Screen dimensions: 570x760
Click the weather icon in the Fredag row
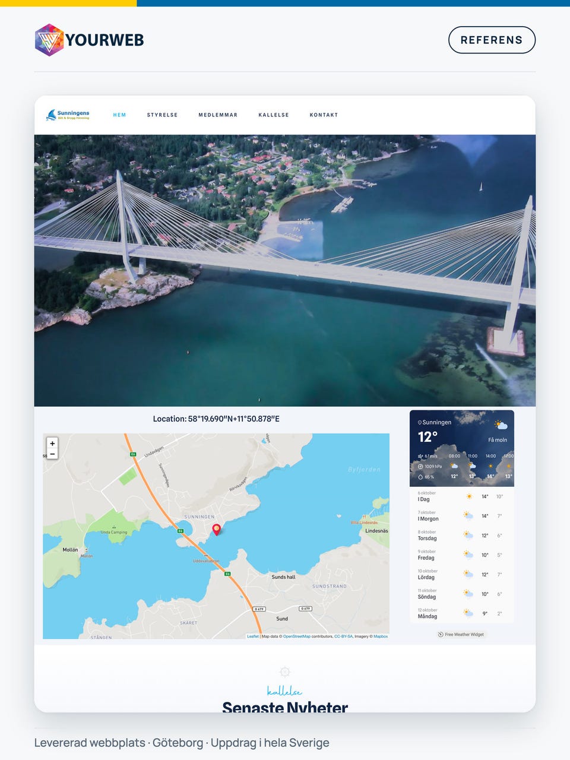coord(468,555)
